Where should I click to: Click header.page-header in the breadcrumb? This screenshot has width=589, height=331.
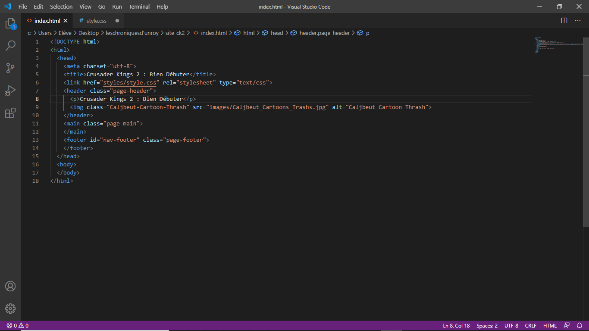point(324,33)
